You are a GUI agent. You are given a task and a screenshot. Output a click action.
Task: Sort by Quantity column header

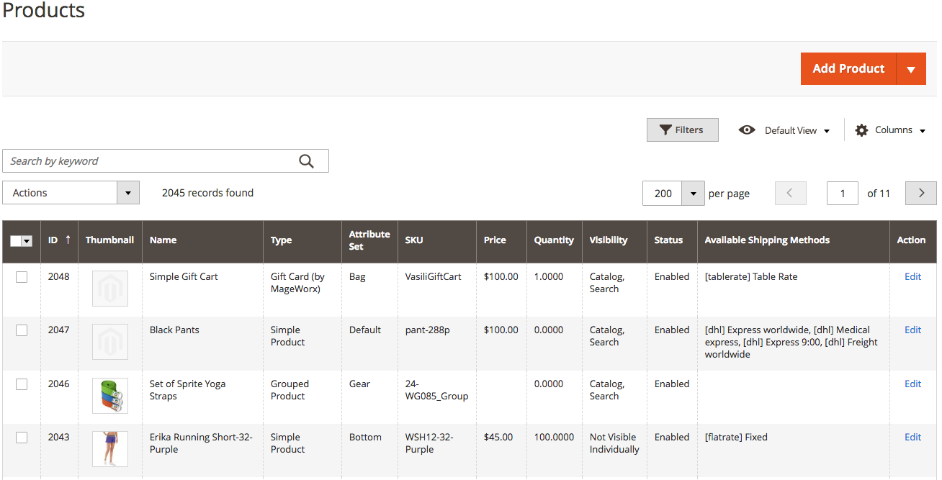[554, 240]
